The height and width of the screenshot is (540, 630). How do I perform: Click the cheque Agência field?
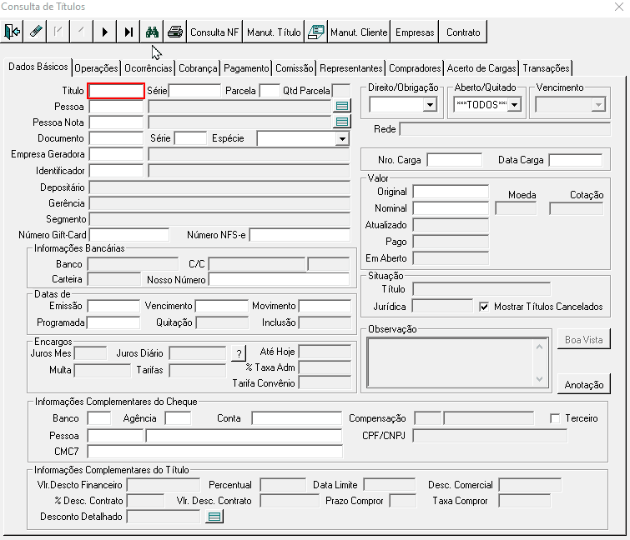click(178, 418)
